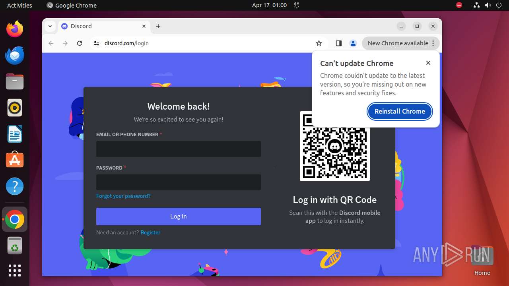Viewport: 509px width, 286px height.
Task: Open the Chrome profile avatar
Action: (353, 43)
